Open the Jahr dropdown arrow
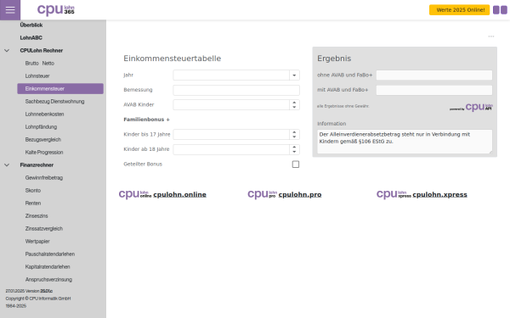The image size is (510, 318). 294,75
